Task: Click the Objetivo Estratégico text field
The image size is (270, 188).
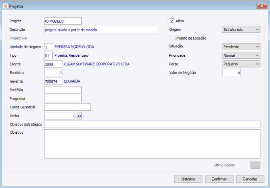Action: pos(152,124)
